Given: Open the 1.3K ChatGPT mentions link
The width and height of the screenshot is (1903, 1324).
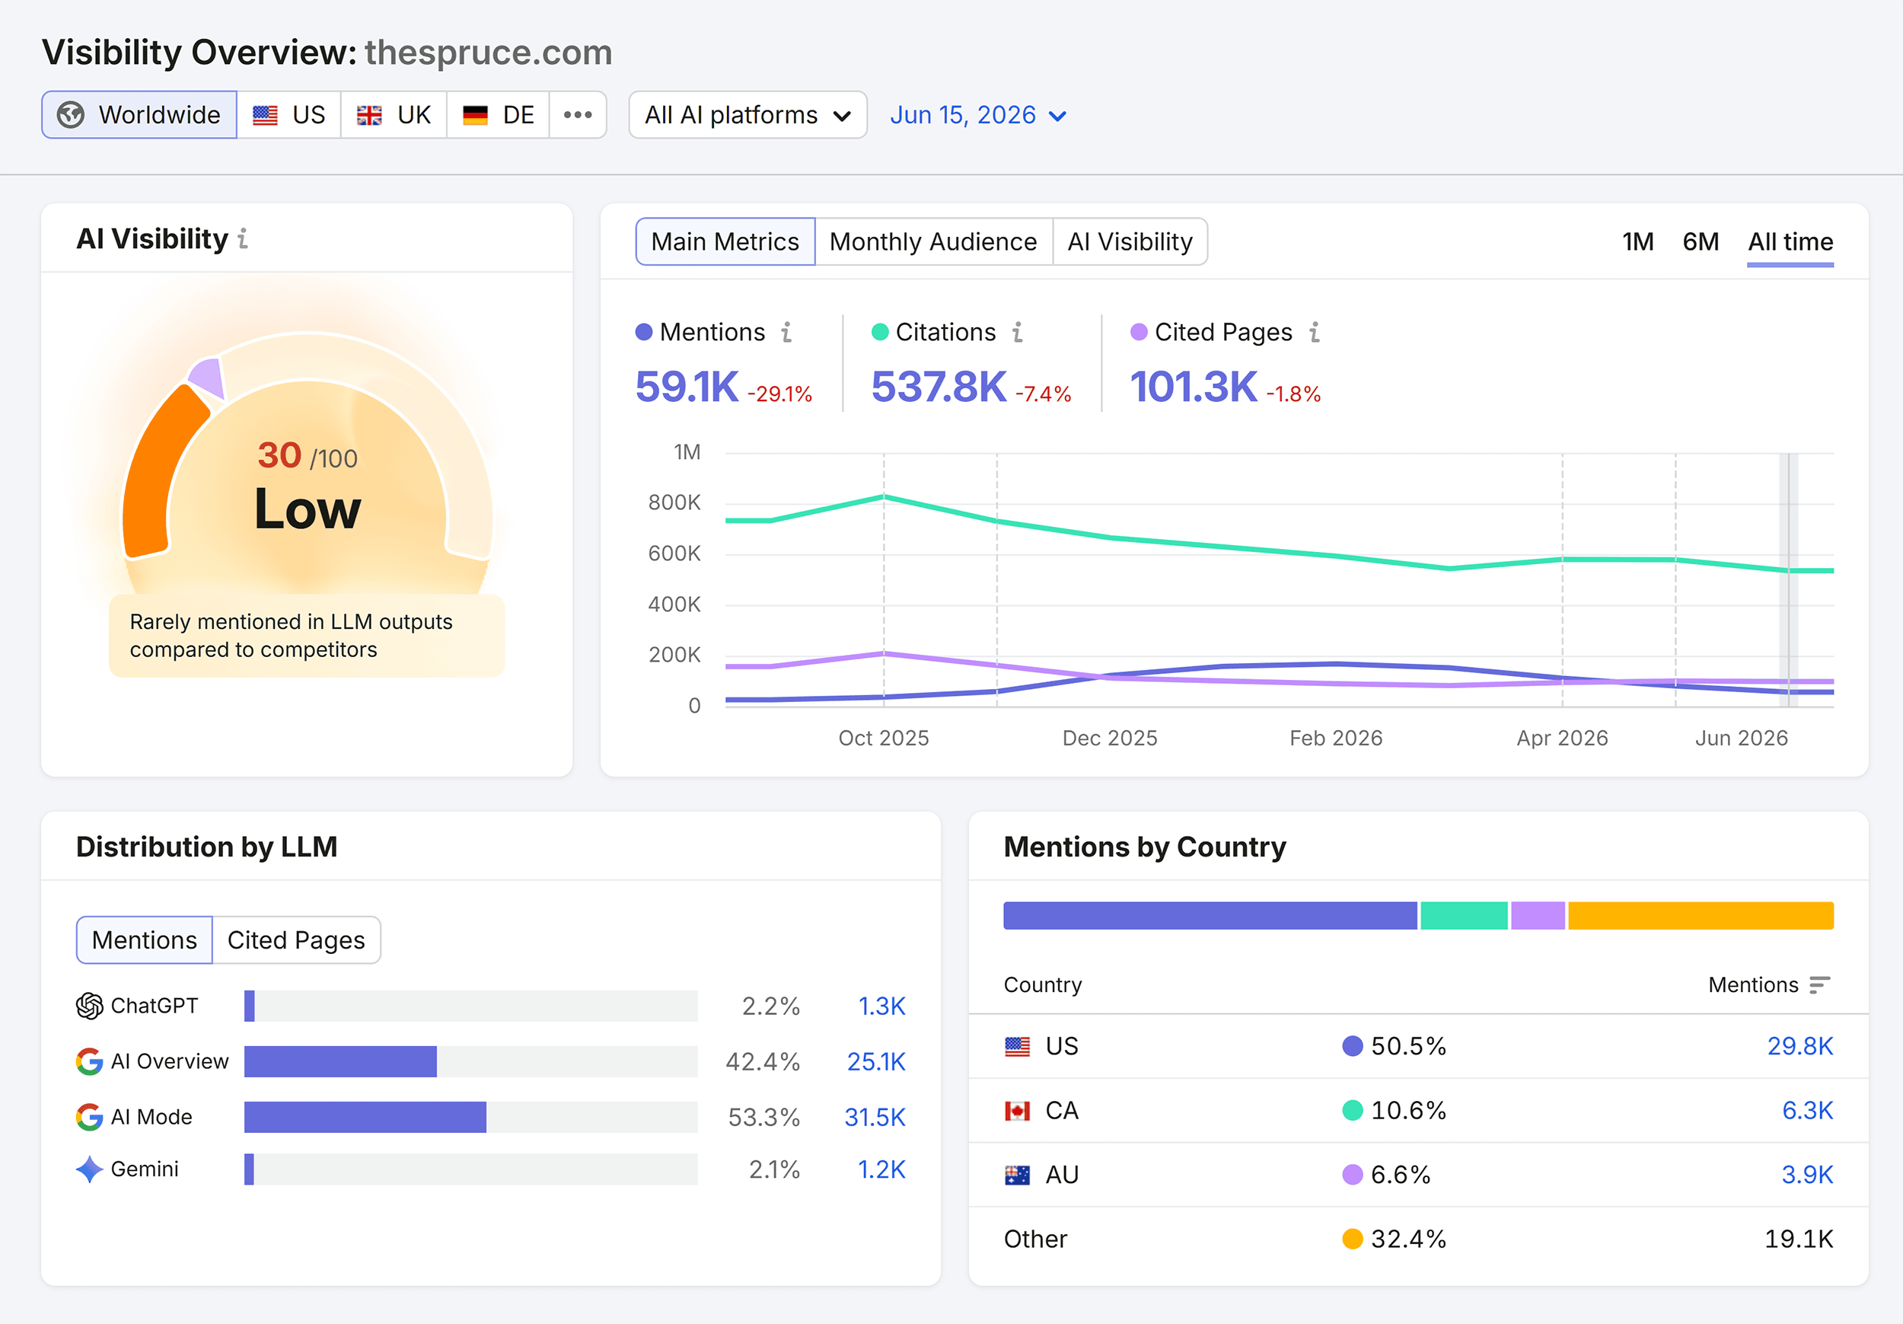Looking at the screenshot, I should (x=881, y=1006).
